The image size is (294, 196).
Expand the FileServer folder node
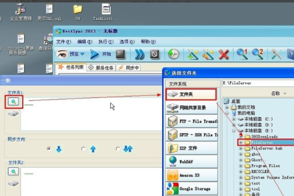click(241, 143)
